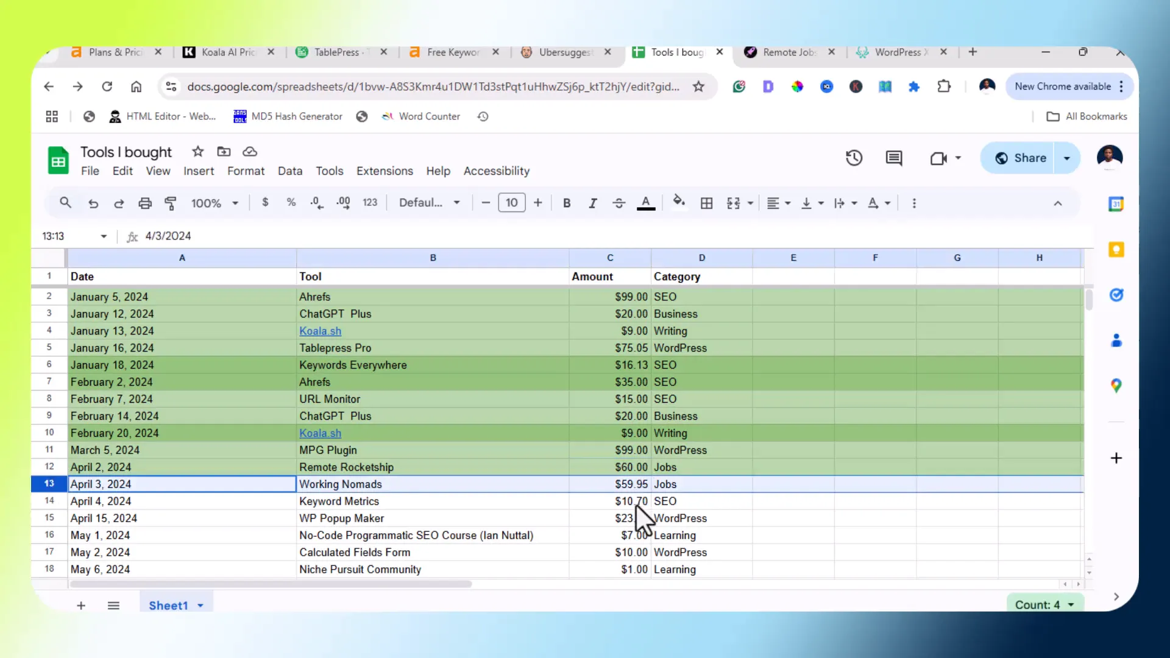Open the File menu
The image size is (1170, 658).
(90, 171)
